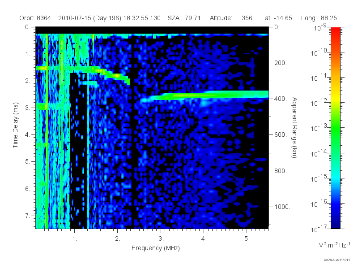
Task: Click the altitude value '356'
Action: coord(247,18)
